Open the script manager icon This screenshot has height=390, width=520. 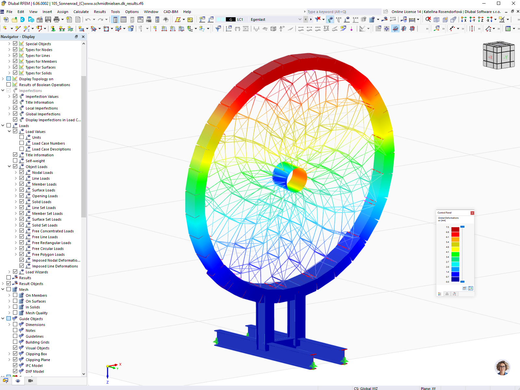tap(149, 19)
